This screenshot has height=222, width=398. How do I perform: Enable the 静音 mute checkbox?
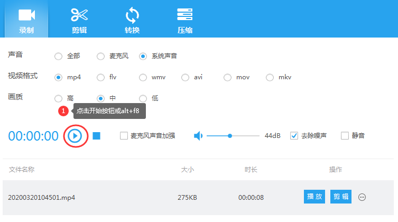(x=345, y=135)
